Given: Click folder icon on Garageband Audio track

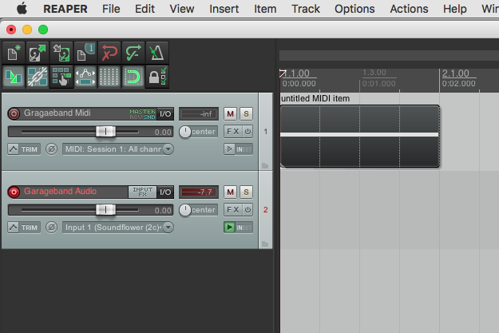Looking at the screenshot, I should click(265, 244).
